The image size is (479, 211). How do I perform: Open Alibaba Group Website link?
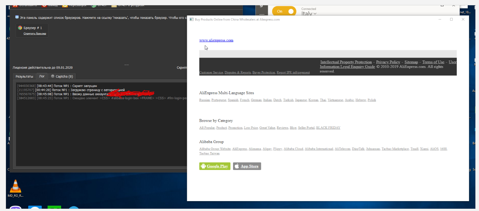click(215, 149)
